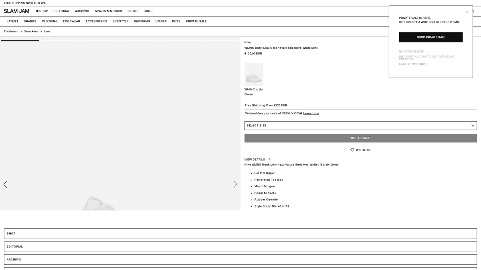The width and height of the screenshot is (481, 270).
Task: Open the Brands category
Action: tap(30, 21)
